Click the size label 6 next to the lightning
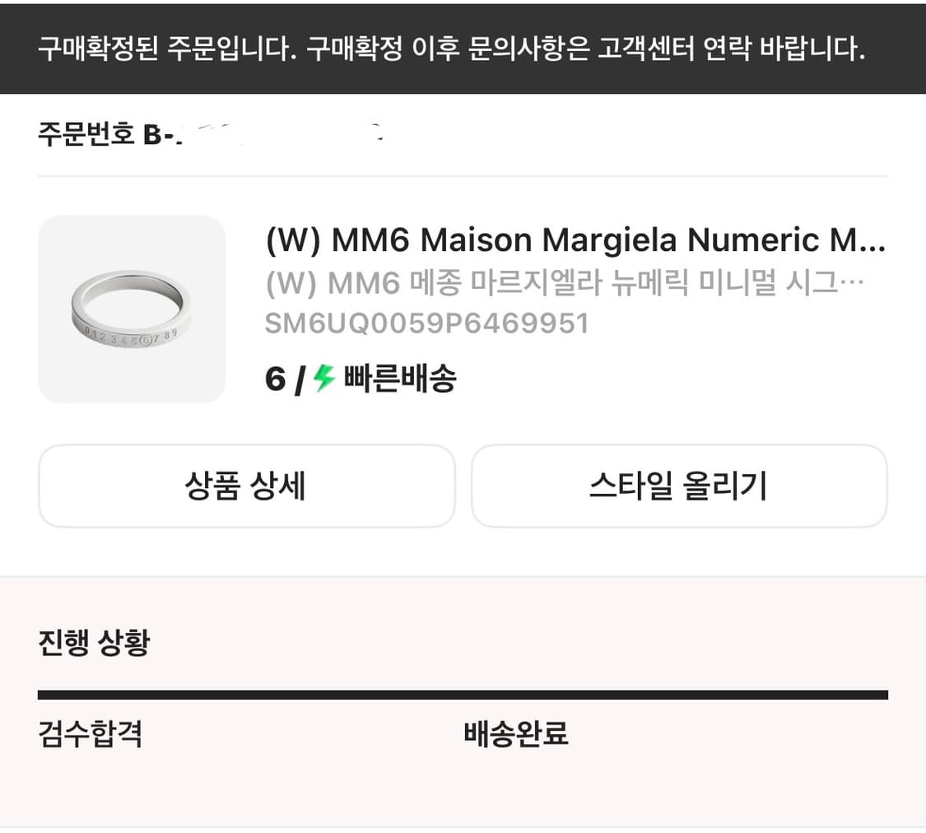Screen dimensions: 926x833 tap(272, 378)
